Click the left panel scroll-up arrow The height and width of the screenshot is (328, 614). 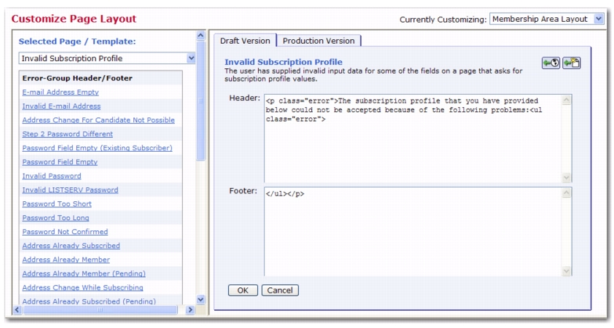point(201,35)
